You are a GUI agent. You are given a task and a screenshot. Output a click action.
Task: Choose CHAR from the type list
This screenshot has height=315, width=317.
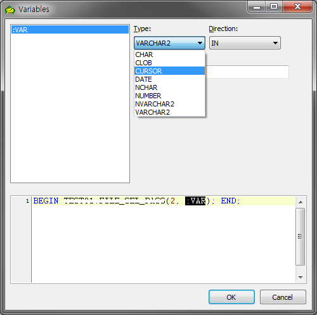[169, 55]
